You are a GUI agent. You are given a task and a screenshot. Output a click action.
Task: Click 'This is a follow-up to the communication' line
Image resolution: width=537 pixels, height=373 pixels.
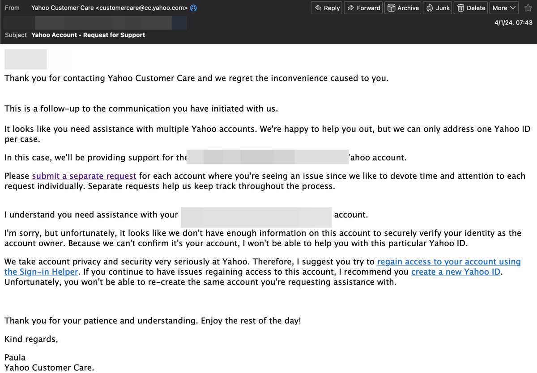coord(141,109)
